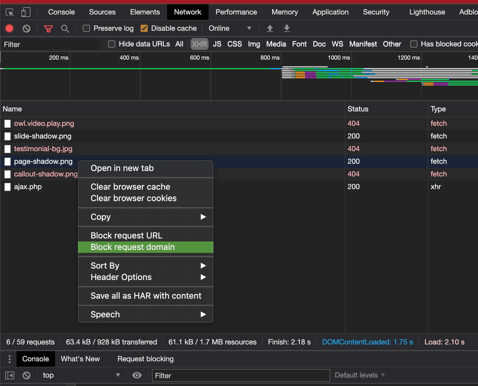Stop recording network log

tap(9, 28)
